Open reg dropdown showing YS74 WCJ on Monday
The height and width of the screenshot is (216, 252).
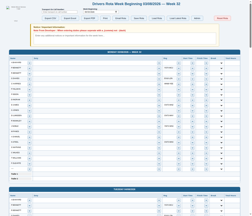point(179,68)
